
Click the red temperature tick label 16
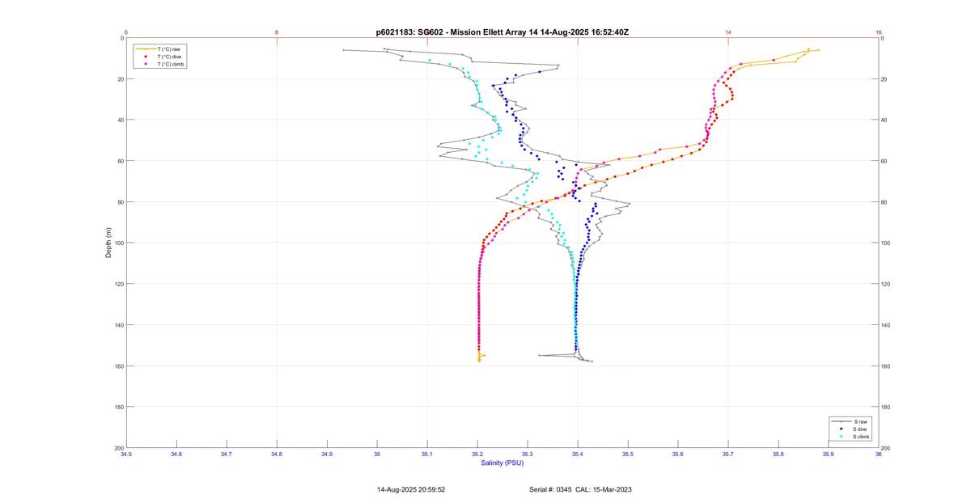(879, 32)
